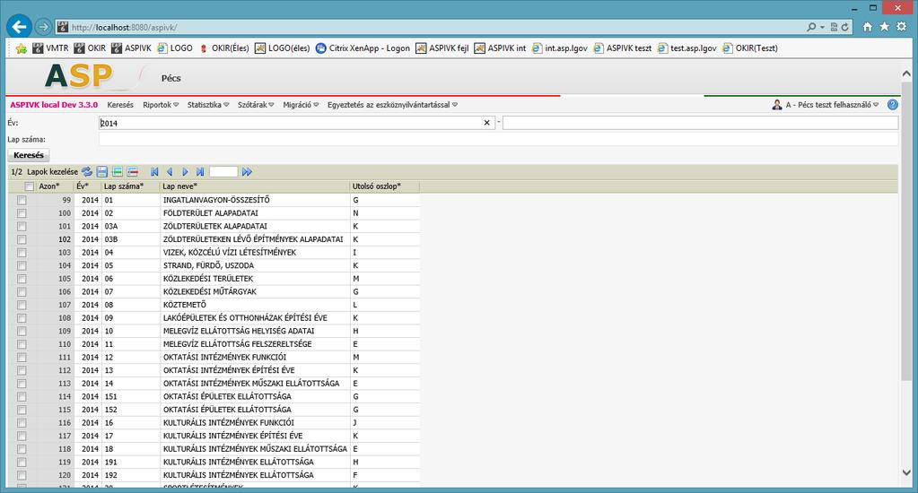Click the page vertical scrollbar thumb
This screenshot has height=493, width=918.
click(906, 231)
